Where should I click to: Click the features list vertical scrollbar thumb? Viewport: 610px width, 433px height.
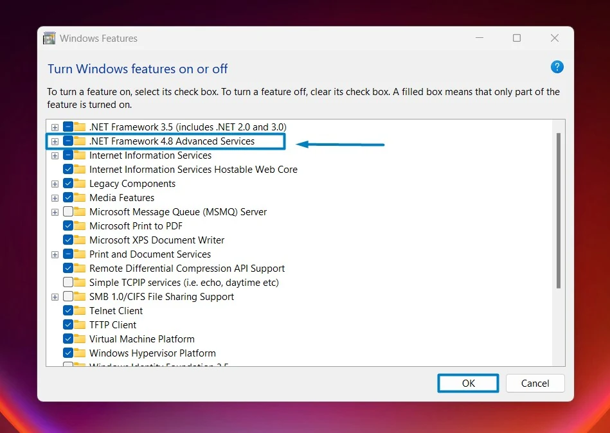coord(559,211)
